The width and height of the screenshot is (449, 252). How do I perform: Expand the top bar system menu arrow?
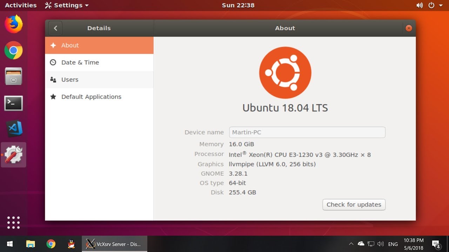[x=441, y=6]
